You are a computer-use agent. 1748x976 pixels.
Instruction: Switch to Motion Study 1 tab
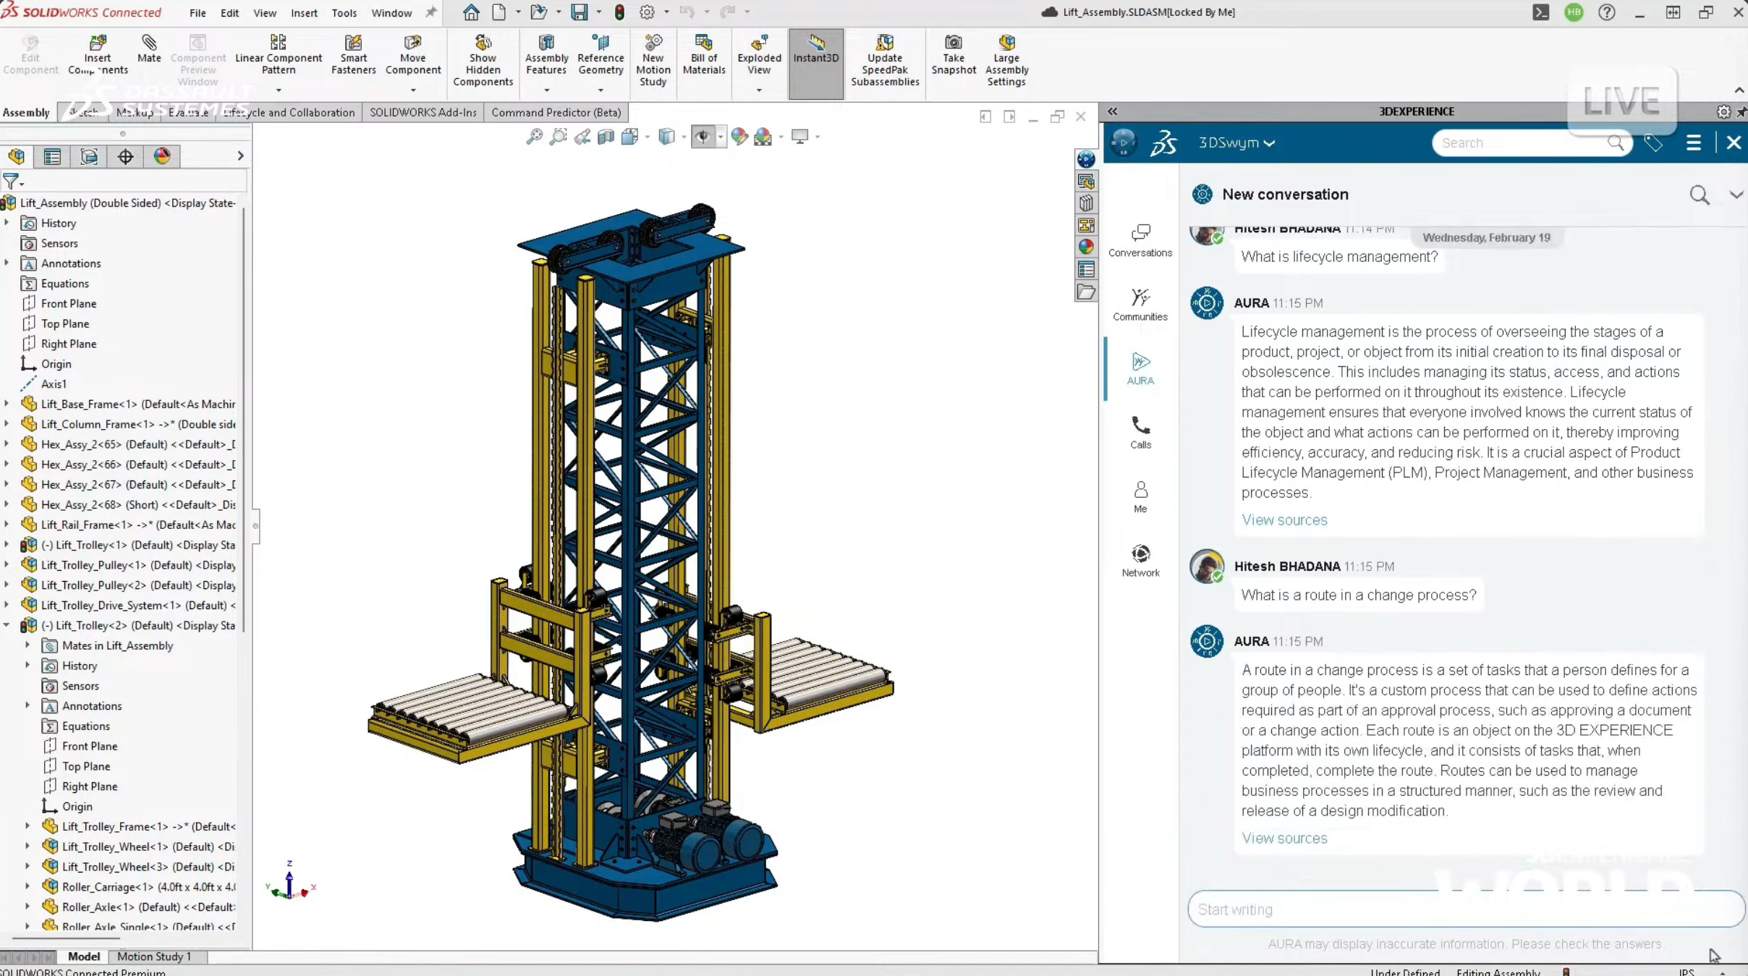[154, 956]
